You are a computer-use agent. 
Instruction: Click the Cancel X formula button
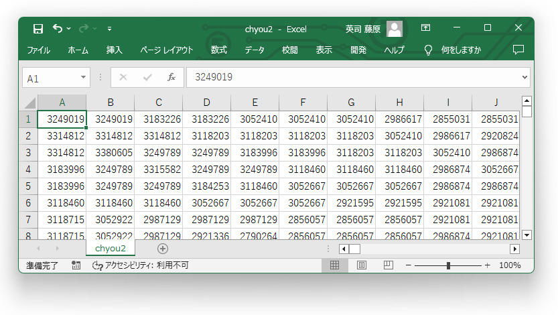123,77
